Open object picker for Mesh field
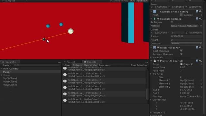Viewport: 206px width, 116px height. (201, 15)
